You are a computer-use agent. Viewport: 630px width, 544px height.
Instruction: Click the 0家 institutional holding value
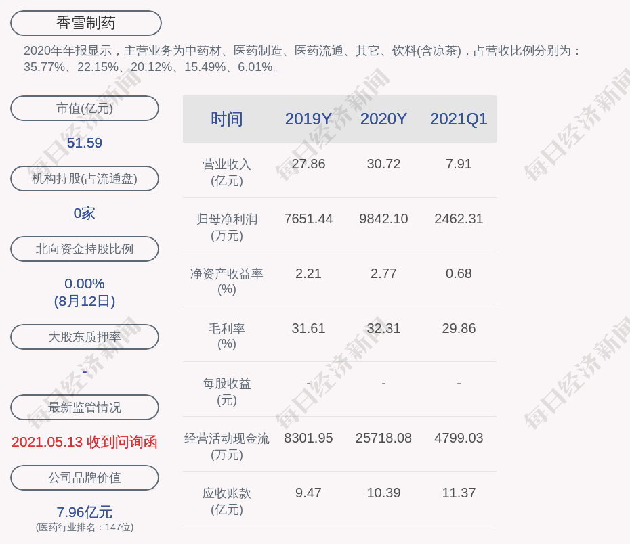coord(85,213)
